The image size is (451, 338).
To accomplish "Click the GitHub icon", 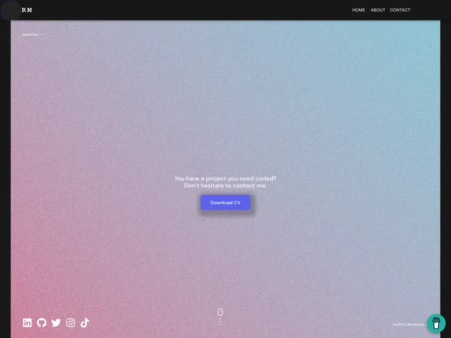I will tap(41, 323).
